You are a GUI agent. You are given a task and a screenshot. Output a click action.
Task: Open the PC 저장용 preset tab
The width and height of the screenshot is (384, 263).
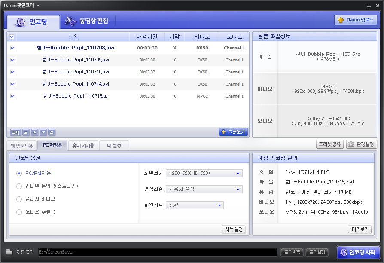52,145
